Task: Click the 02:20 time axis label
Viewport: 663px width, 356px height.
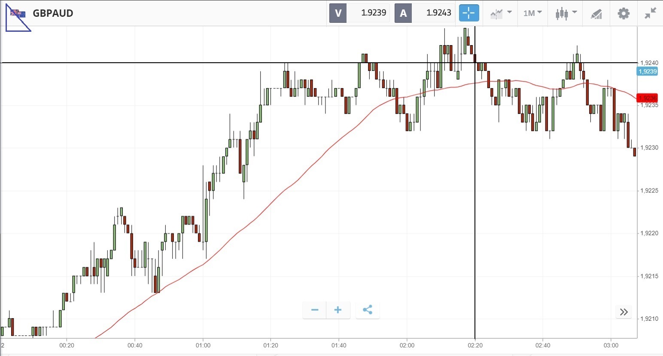Action: point(475,345)
